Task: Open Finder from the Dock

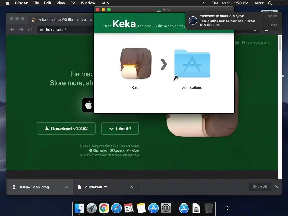Action: (x=79, y=208)
